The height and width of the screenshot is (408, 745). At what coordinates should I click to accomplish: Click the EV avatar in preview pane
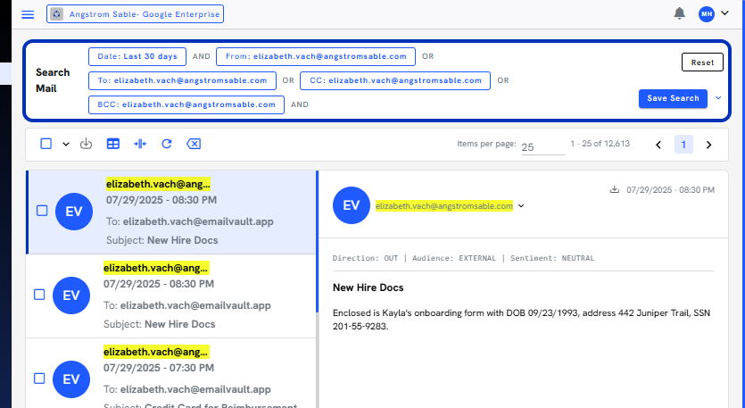[x=352, y=205]
